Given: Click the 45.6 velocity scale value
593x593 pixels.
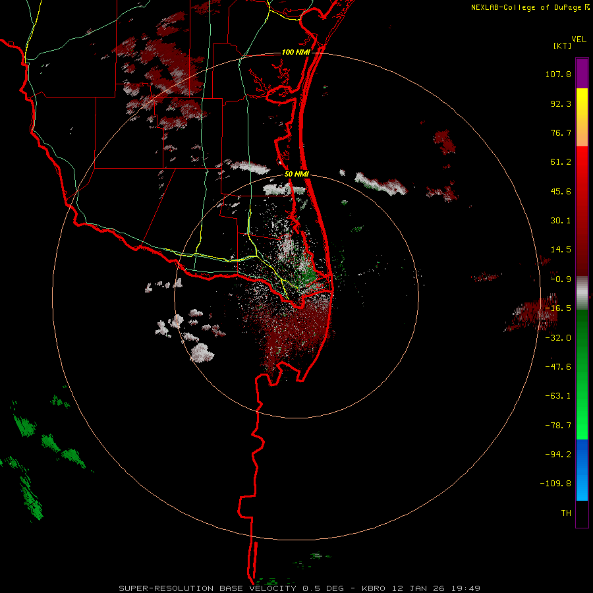Looking at the screenshot, I should click(x=561, y=191).
